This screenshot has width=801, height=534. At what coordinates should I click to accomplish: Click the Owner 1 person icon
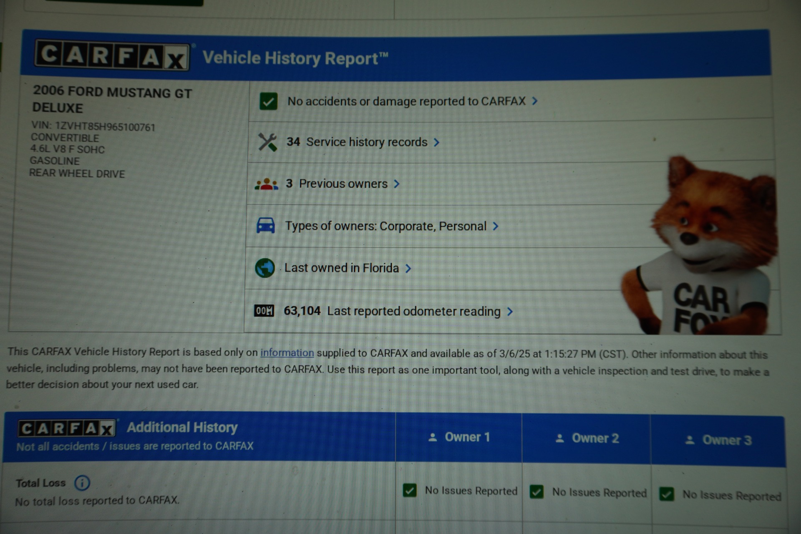click(433, 437)
